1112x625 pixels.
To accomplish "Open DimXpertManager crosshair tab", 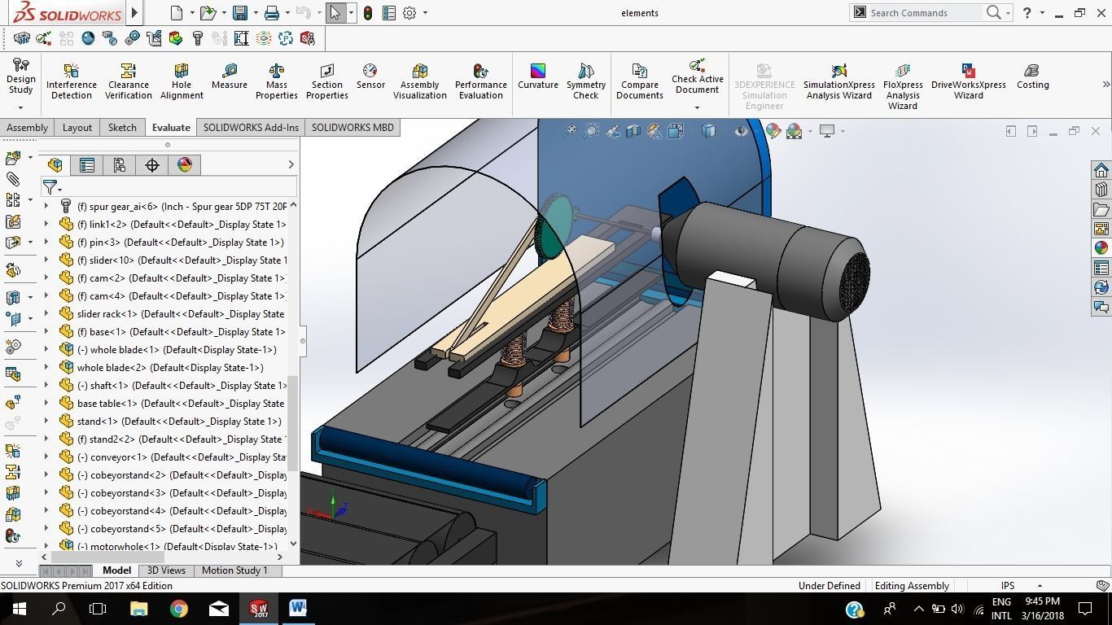I will pos(152,165).
